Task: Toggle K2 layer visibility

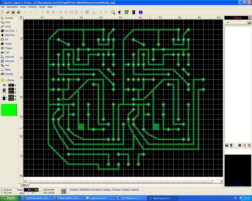Action: pyautogui.click(x=33, y=190)
